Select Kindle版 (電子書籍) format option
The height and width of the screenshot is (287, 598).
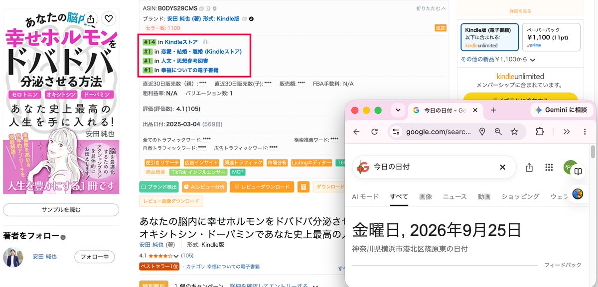click(489, 37)
